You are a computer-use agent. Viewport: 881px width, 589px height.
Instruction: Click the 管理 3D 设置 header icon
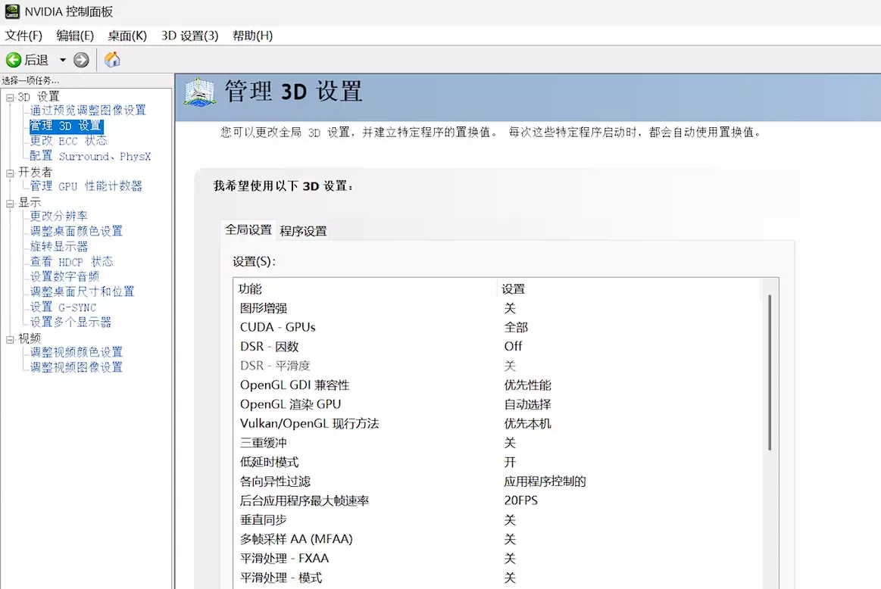tap(199, 92)
